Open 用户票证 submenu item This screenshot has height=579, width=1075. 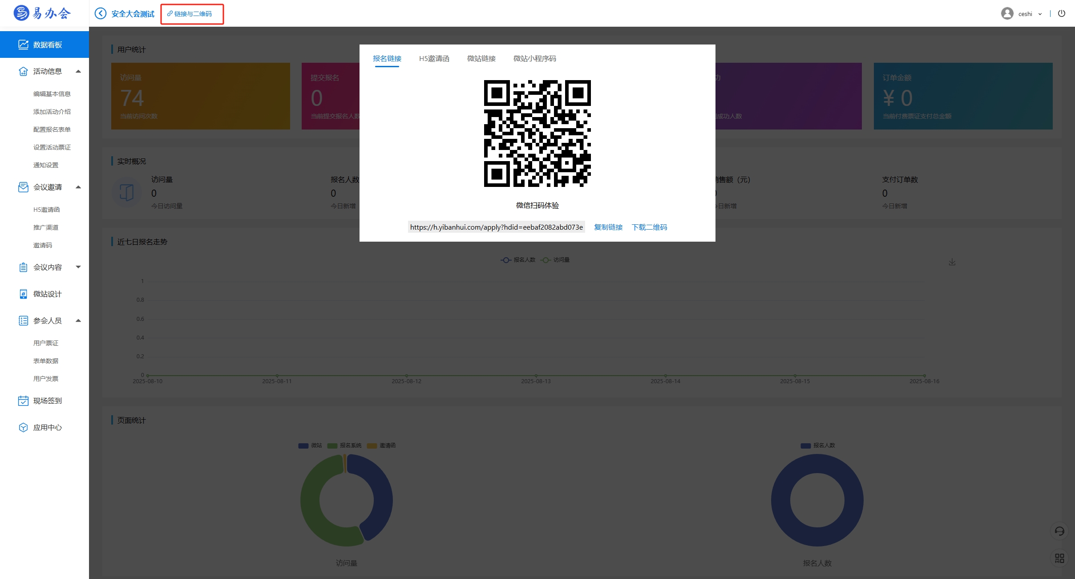46,343
